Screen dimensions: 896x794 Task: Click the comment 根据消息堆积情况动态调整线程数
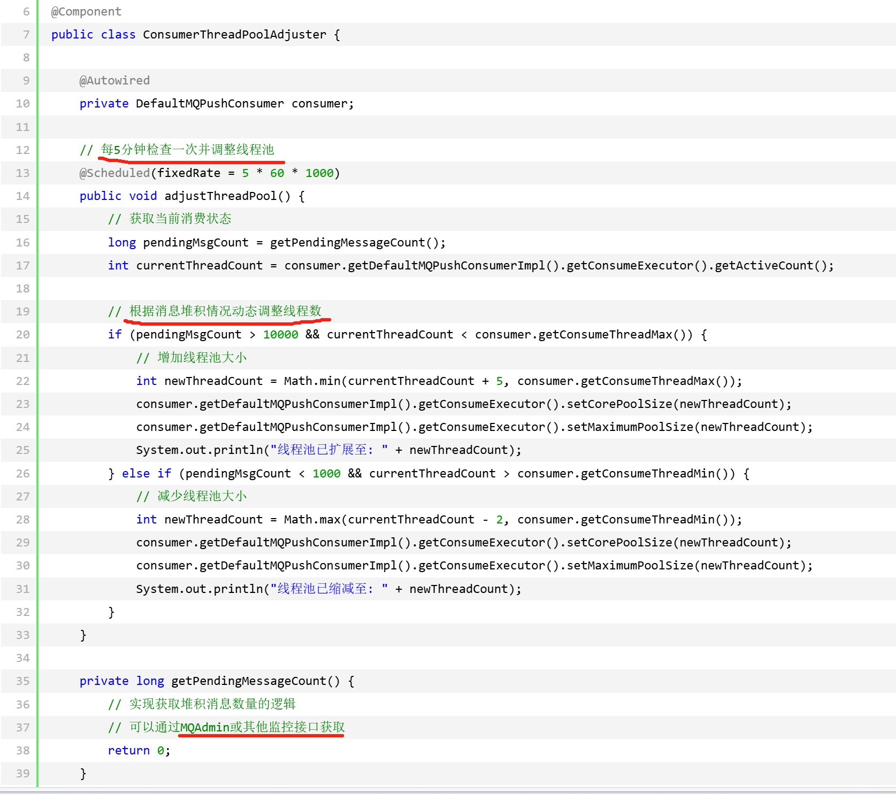tap(215, 312)
